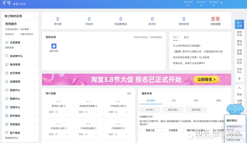Image resolution: width=247 pixels, height=143 pixels.
Task: Open the header score dropdown arrow
Action: click(221, 3)
